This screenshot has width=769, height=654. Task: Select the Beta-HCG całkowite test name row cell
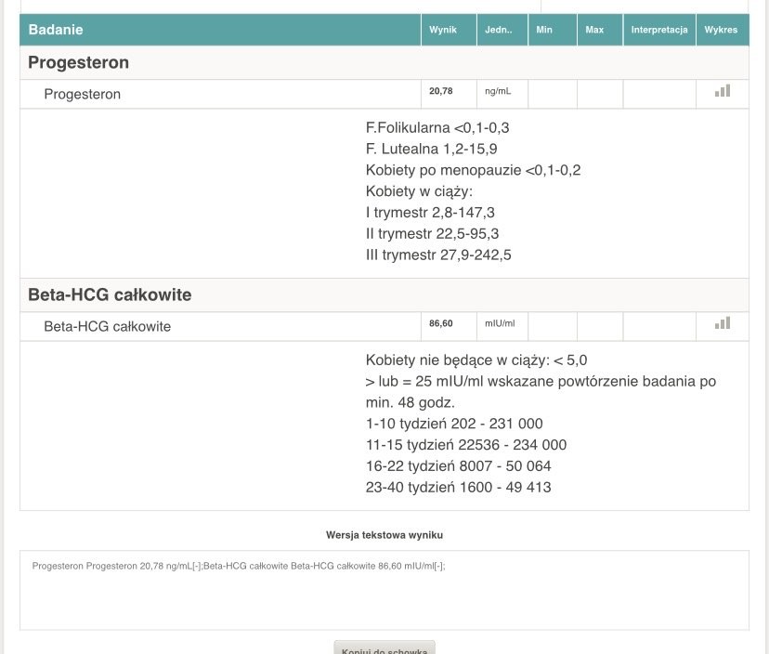point(108,326)
